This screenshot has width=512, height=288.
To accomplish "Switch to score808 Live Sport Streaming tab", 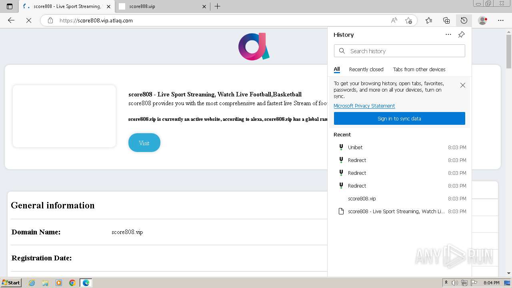I will (66, 6).
